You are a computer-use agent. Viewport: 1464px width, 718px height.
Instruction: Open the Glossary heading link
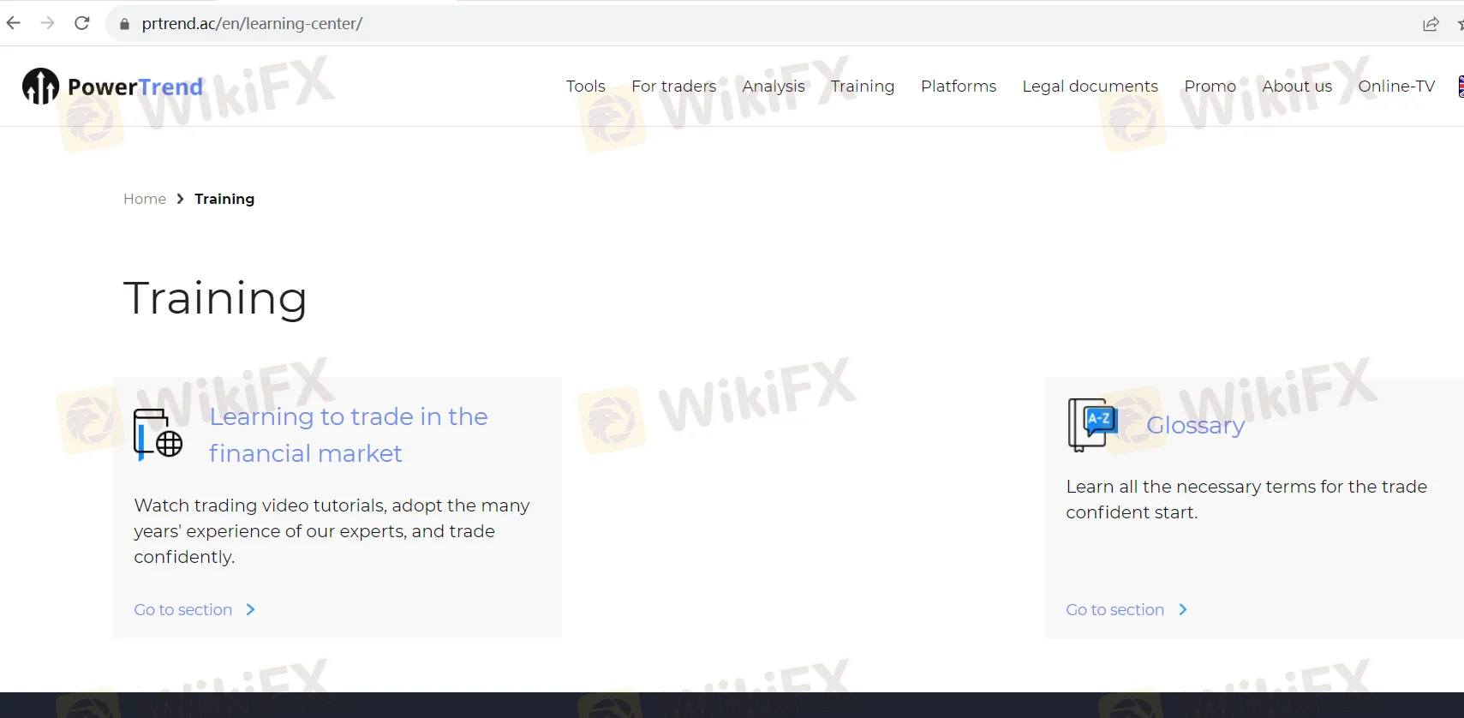(x=1195, y=425)
